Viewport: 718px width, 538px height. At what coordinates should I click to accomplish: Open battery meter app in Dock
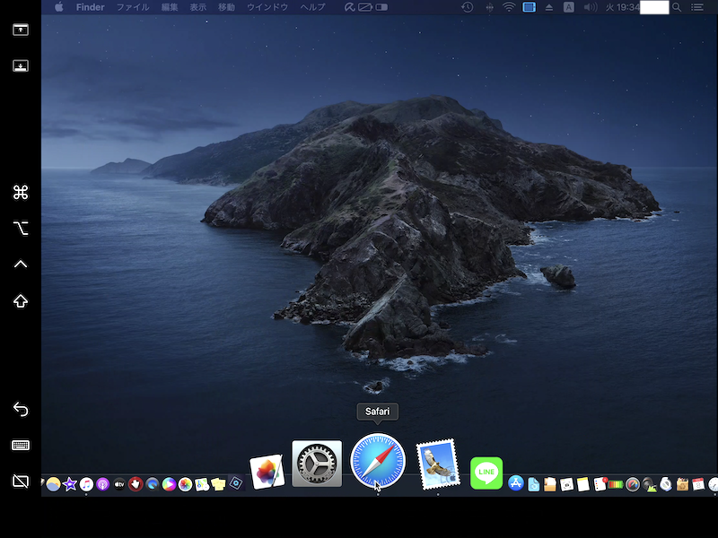click(616, 484)
